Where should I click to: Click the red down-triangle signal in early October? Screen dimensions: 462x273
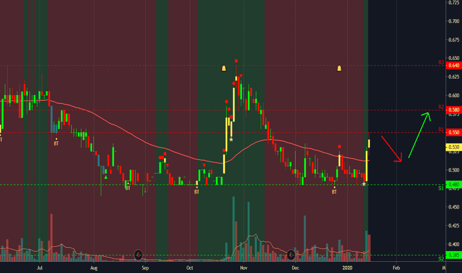tap(204, 166)
